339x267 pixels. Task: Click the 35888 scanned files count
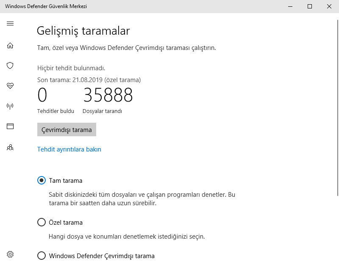[x=108, y=95]
